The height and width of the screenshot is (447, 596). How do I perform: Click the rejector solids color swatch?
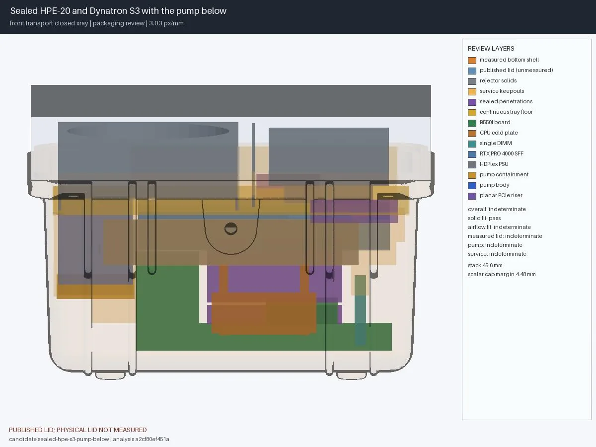pyautogui.click(x=472, y=81)
